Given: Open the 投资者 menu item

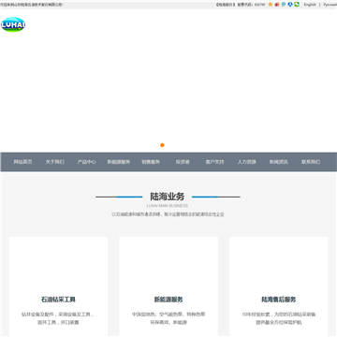Looking at the screenshot, I should [183, 162].
